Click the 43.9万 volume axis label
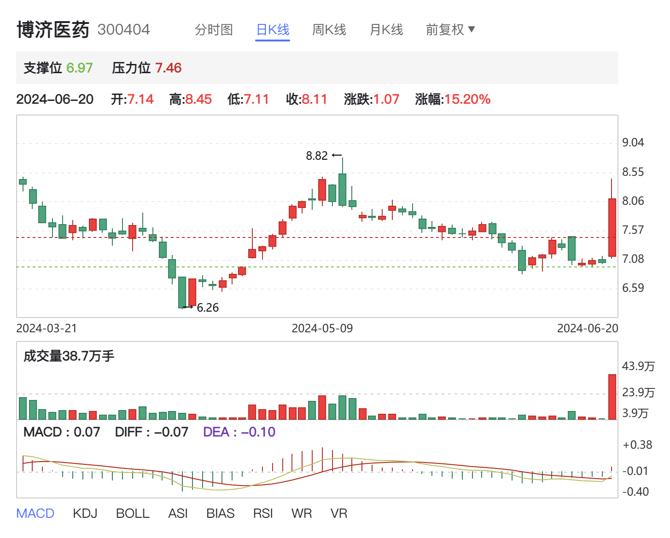The image size is (670, 538). point(638,366)
